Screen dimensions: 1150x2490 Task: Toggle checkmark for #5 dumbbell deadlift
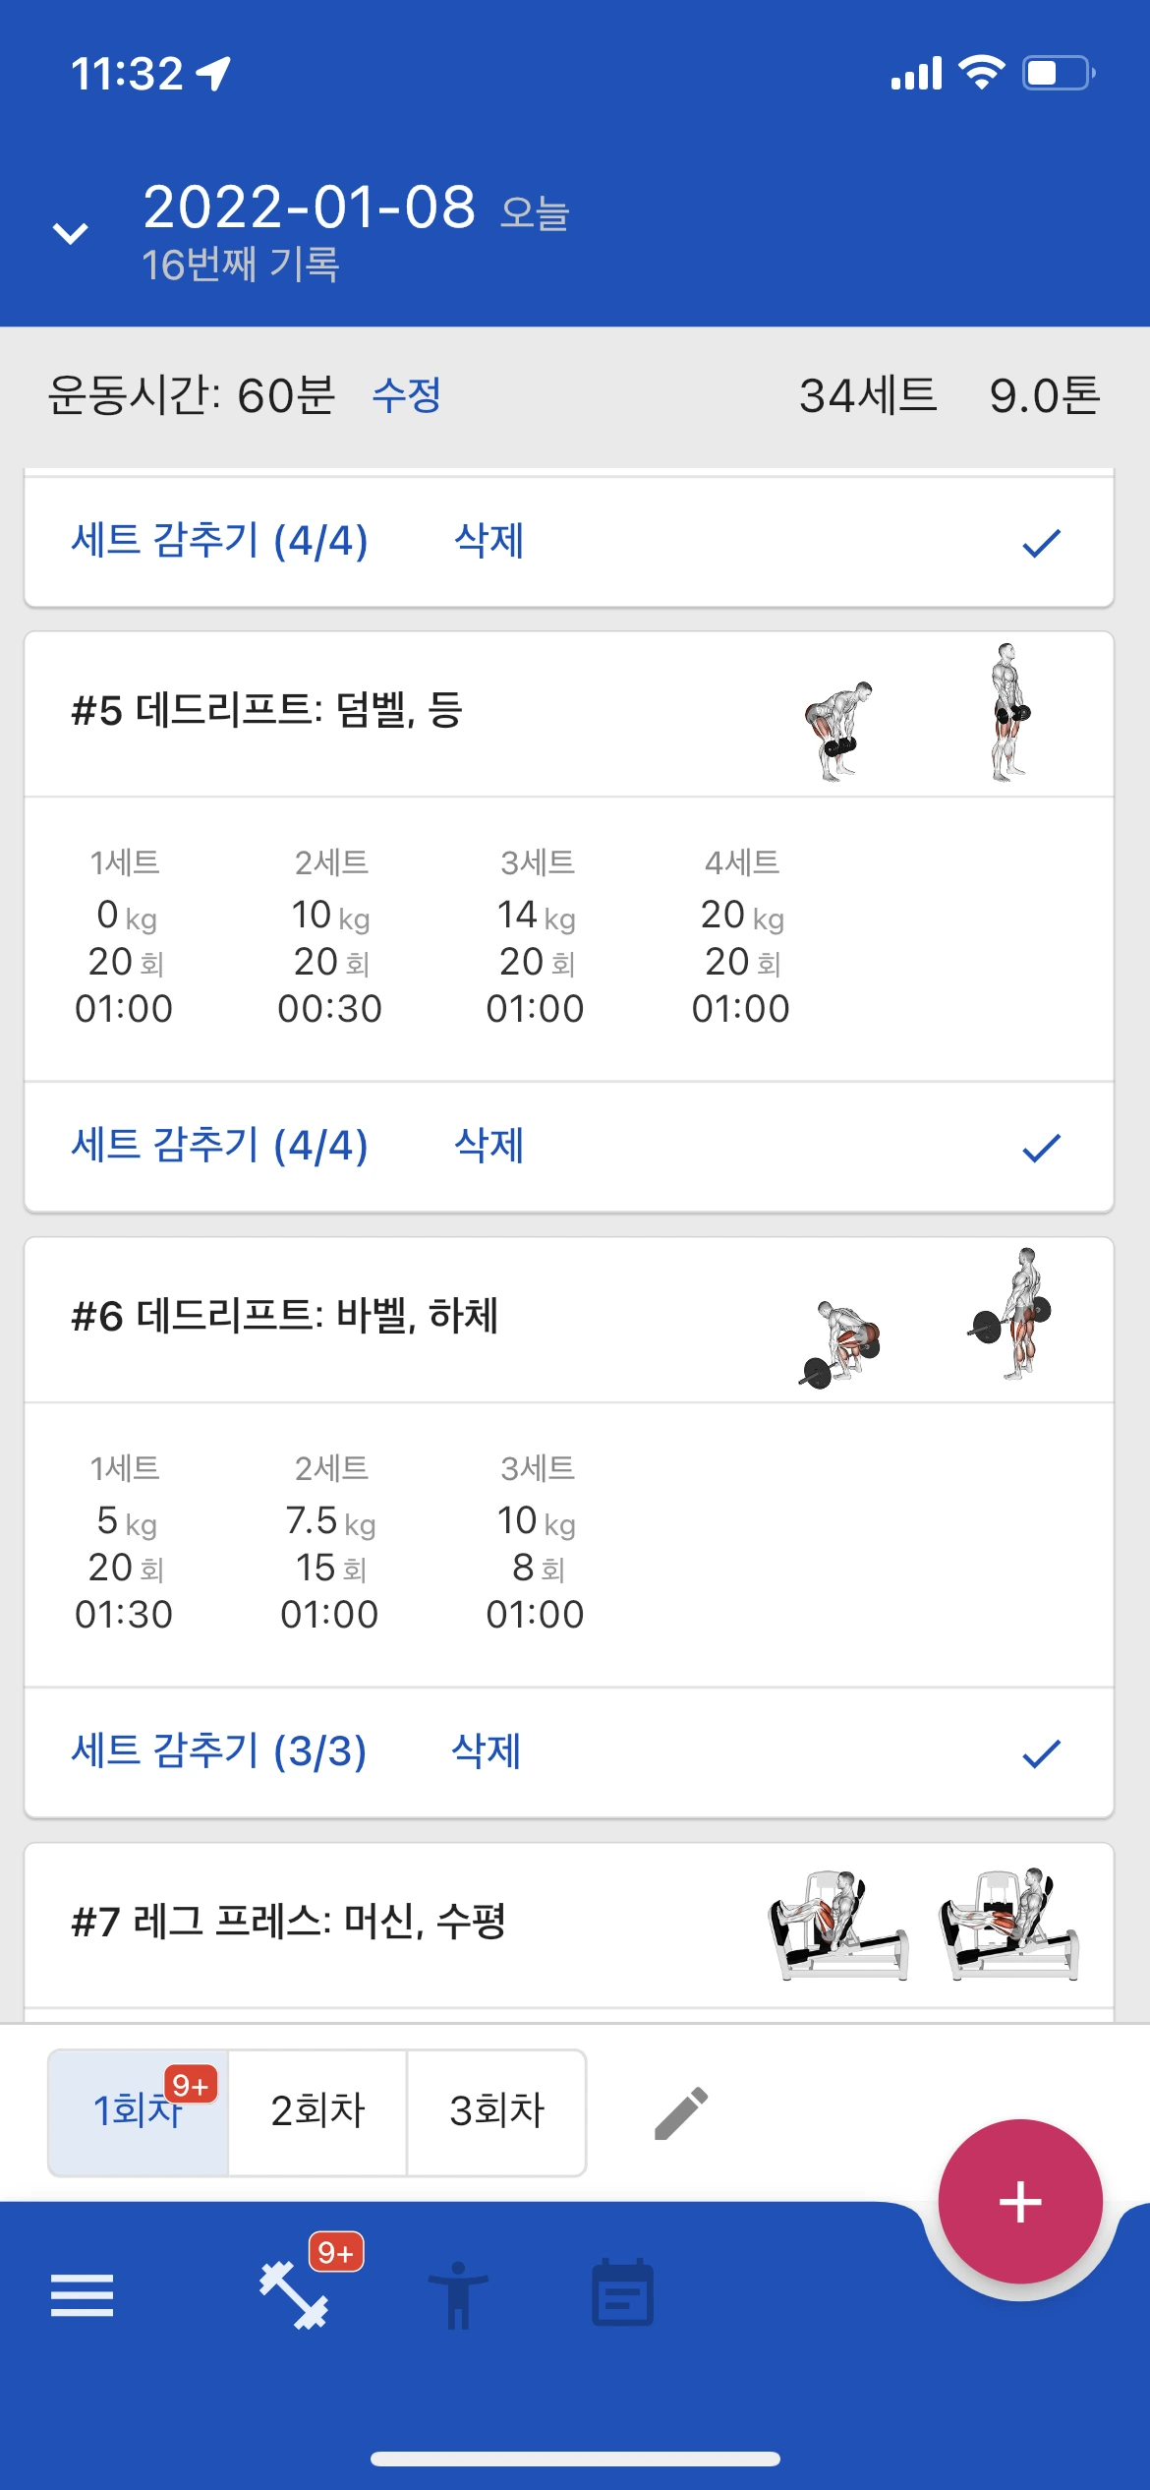point(1041,1147)
